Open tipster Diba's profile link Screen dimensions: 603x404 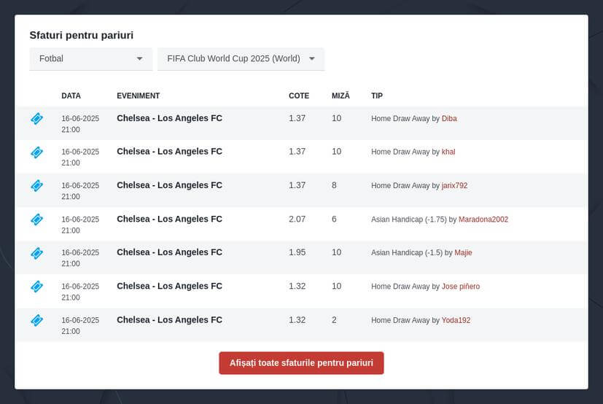pyautogui.click(x=449, y=119)
